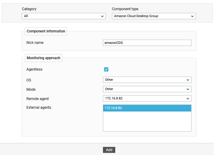Click the chevron arrow in OS field
Viewport: 214px width, 155px height.
[188, 80]
